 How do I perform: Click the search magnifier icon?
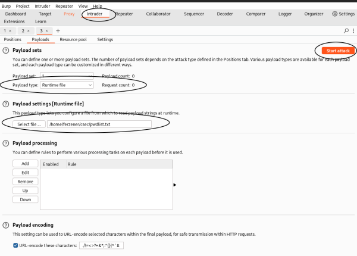(x=346, y=30)
